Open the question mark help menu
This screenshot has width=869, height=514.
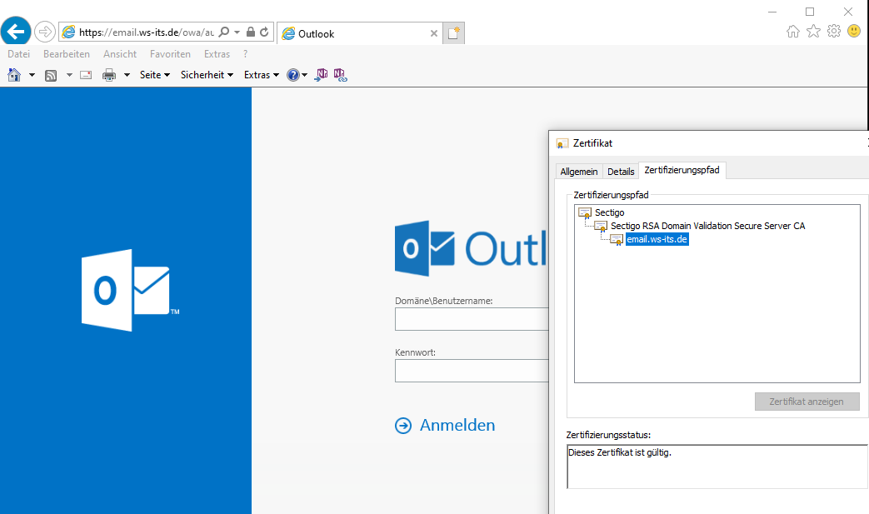coord(246,53)
